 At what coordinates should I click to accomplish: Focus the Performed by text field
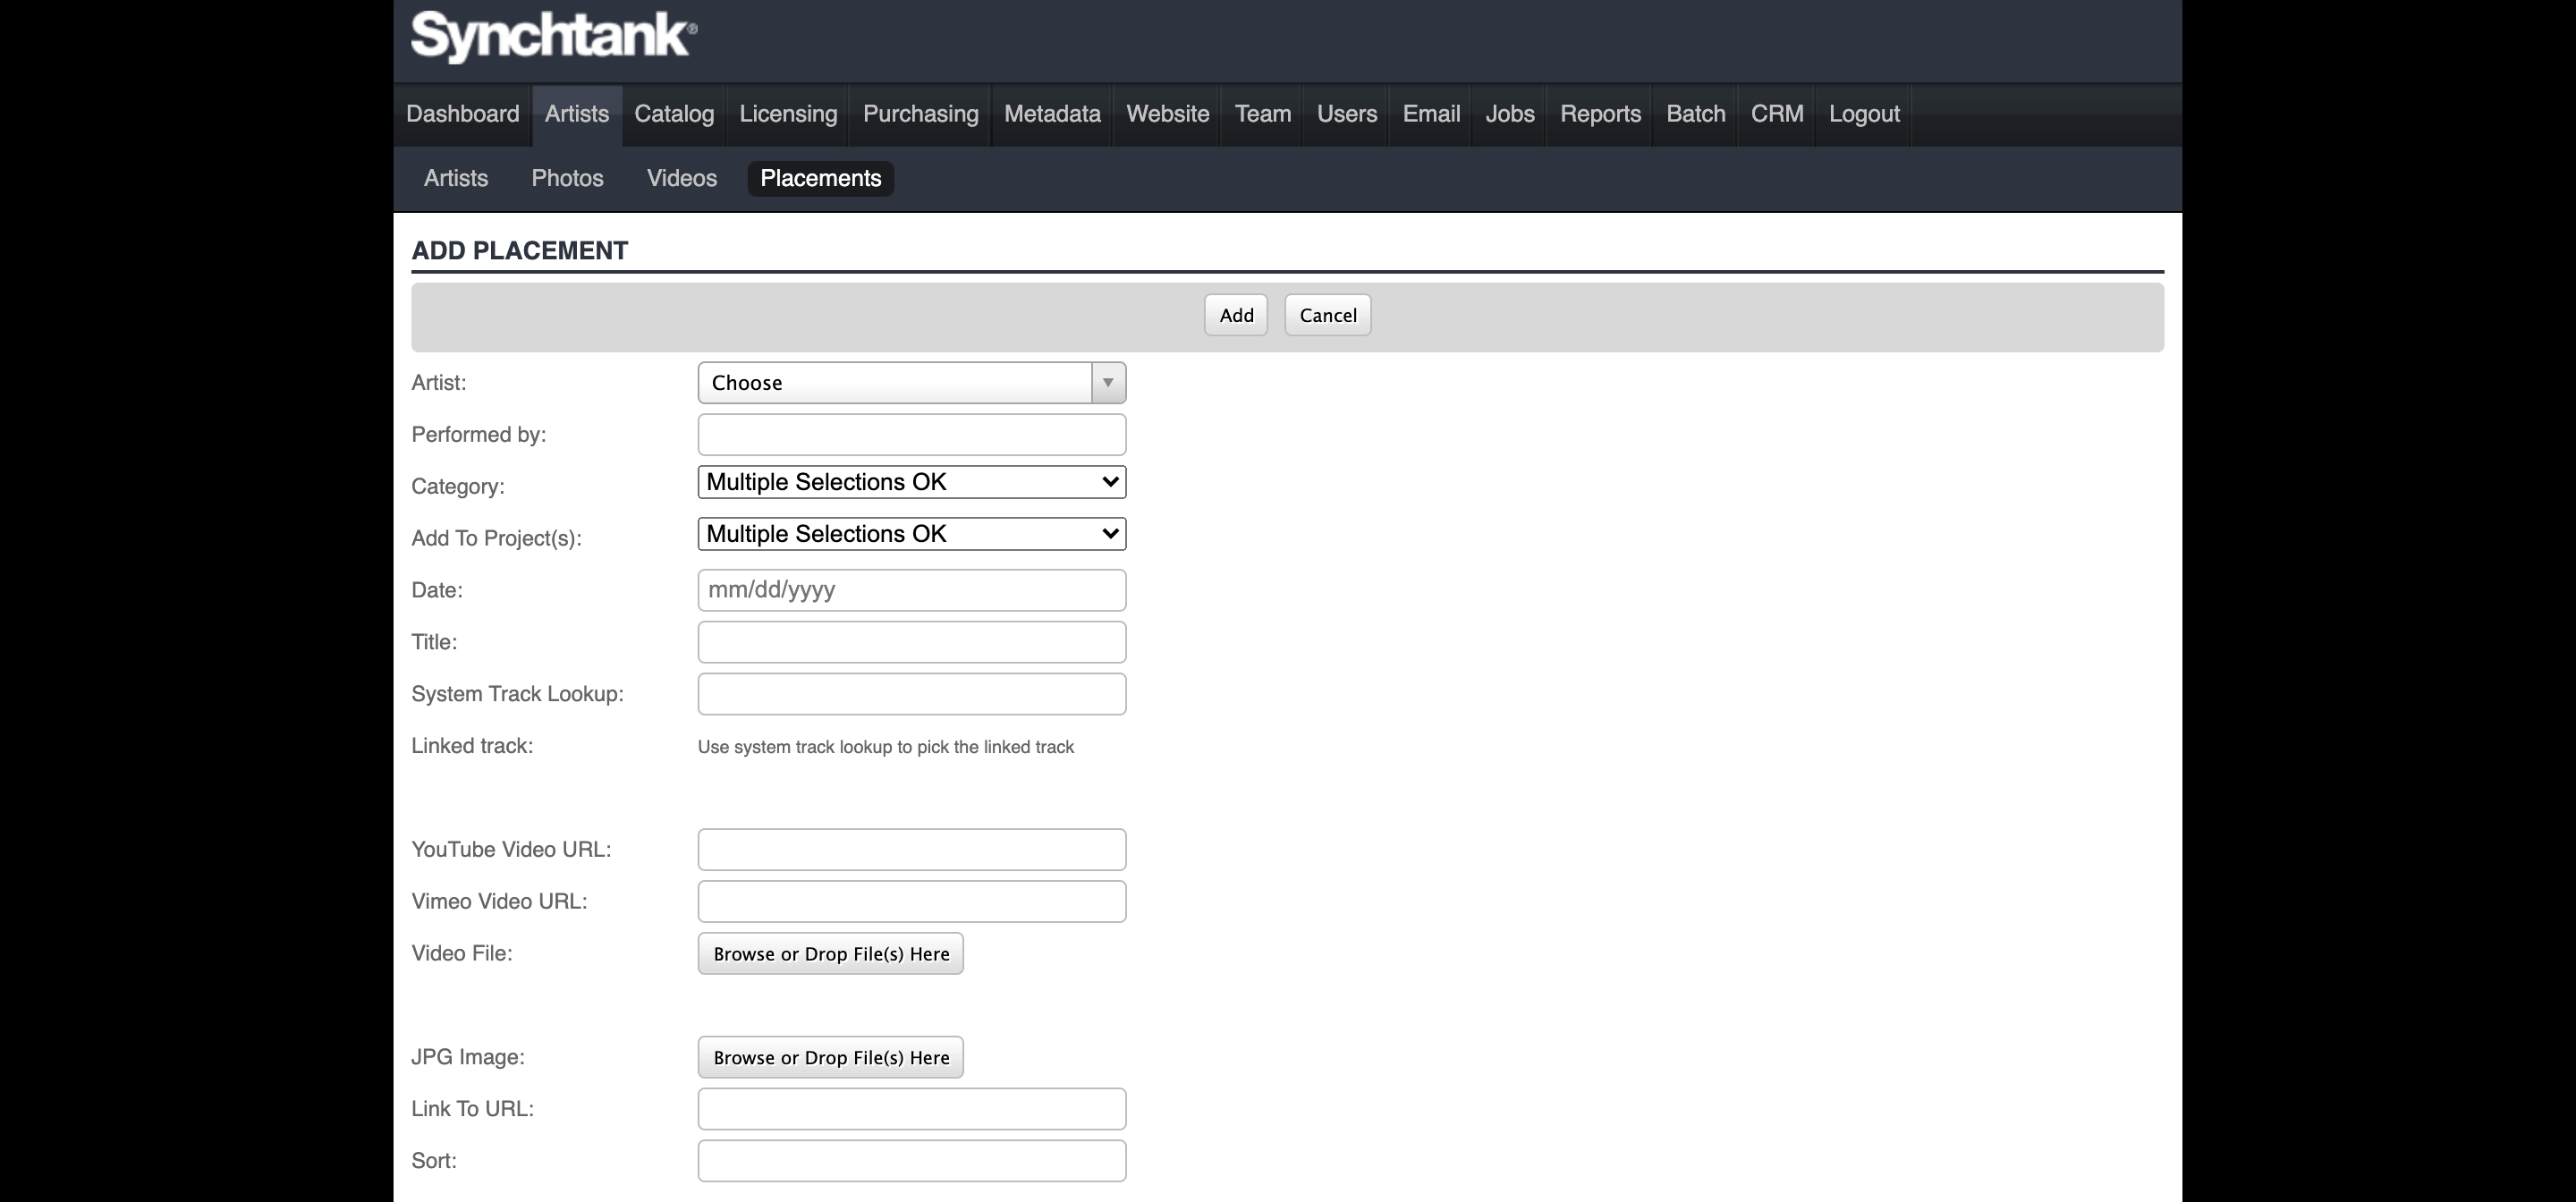pos(911,435)
